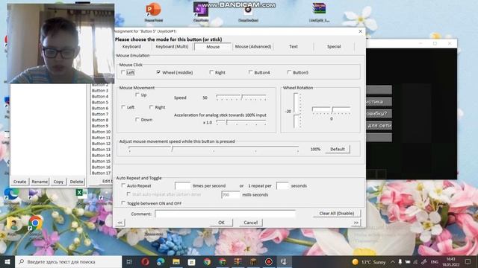Viewport: 478px width, 268px height.
Task: Select Button 7 in the list
Action: coord(100,114)
